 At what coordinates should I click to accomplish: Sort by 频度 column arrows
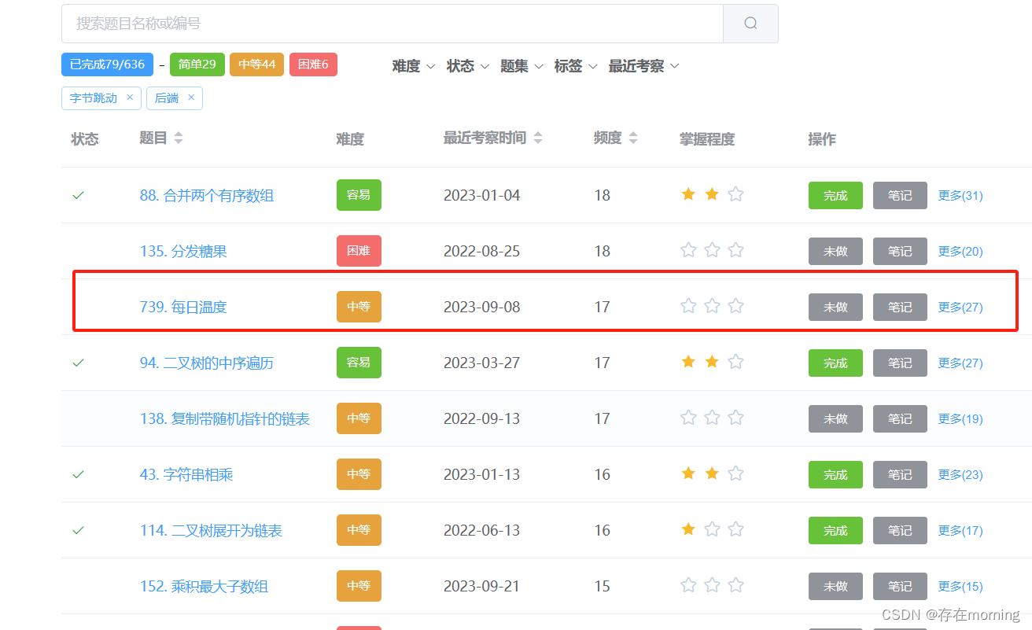click(633, 138)
